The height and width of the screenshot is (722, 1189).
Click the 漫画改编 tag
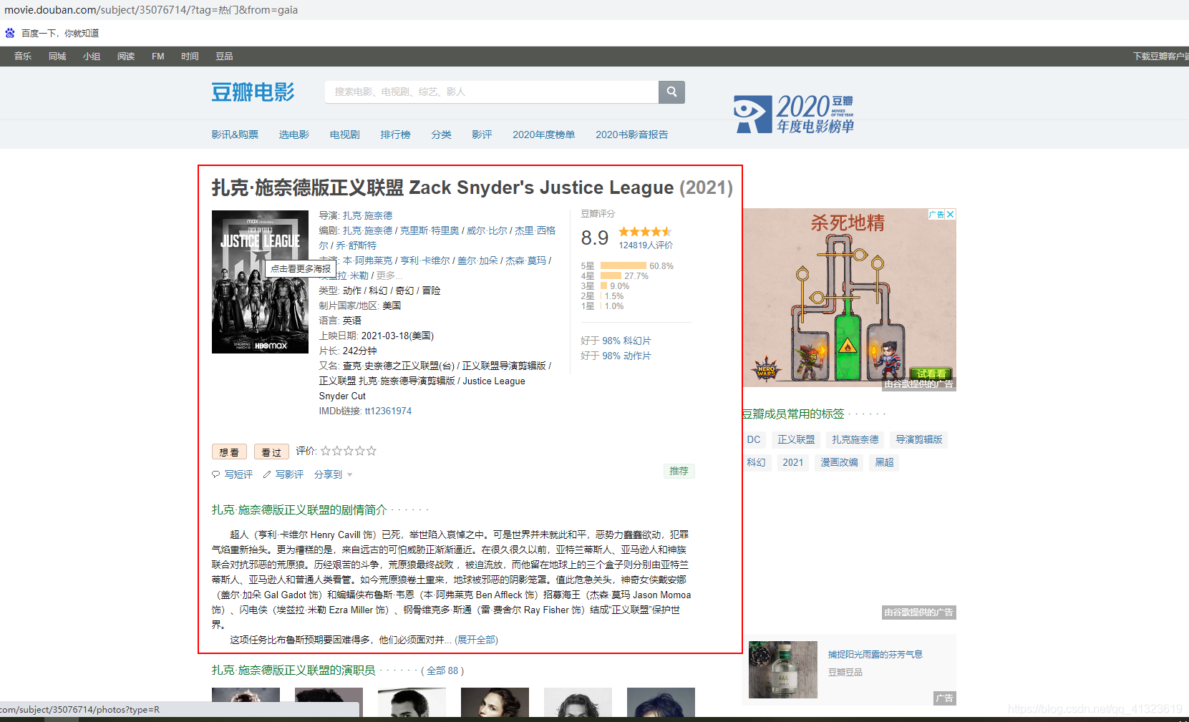[839, 462]
